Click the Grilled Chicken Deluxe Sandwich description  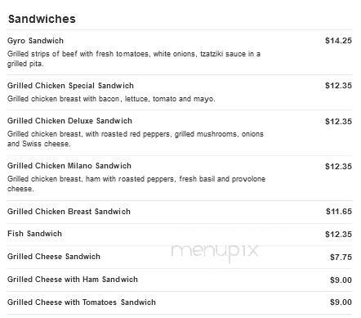(136, 139)
